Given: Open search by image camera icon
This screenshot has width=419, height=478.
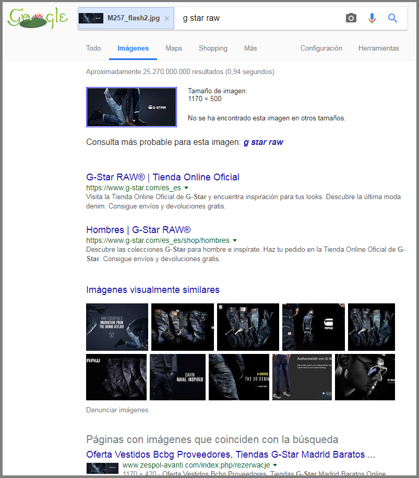Looking at the screenshot, I should (x=351, y=18).
